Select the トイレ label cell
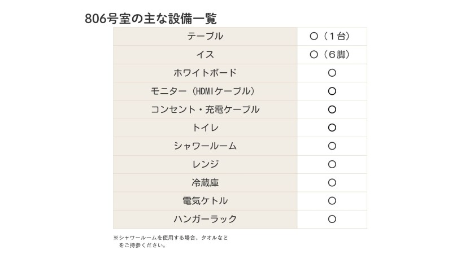 click(205, 128)
